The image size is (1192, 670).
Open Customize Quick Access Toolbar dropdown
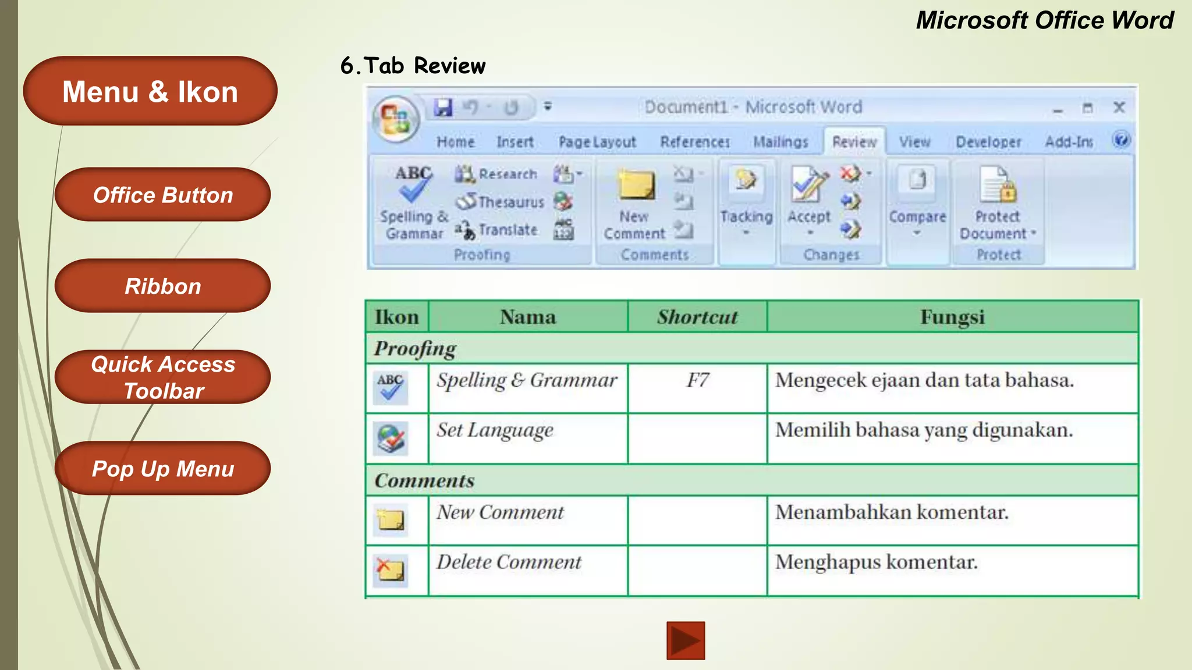[x=548, y=106]
